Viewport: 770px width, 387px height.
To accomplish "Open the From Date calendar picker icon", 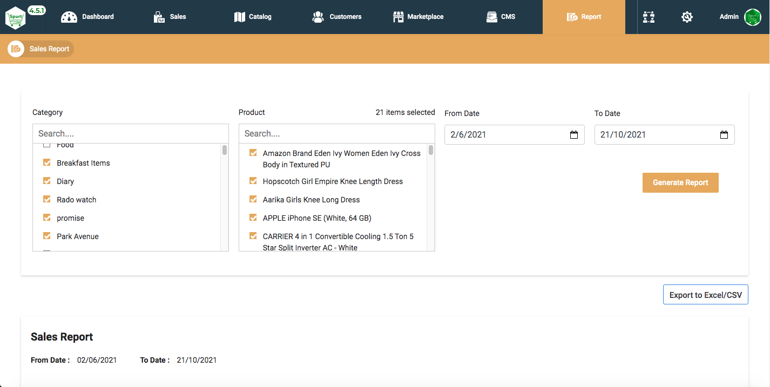I will coord(574,134).
